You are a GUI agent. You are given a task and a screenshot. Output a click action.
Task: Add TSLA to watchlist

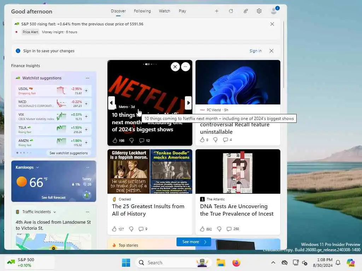86,130
